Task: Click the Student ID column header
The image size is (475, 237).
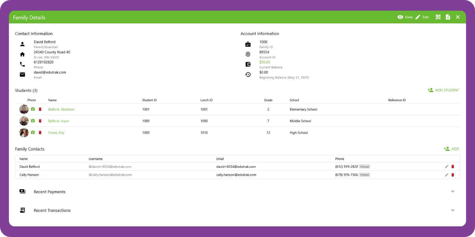Action: (149, 100)
